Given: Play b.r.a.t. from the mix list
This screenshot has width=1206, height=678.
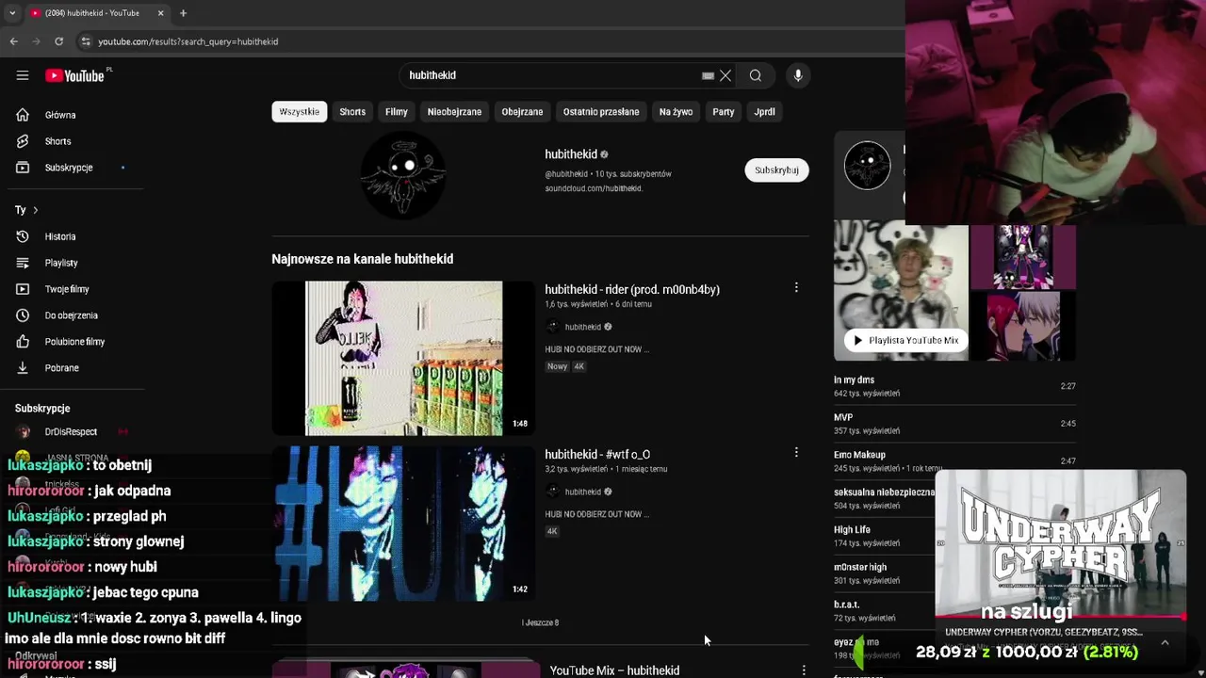Looking at the screenshot, I should [x=884, y=611].
